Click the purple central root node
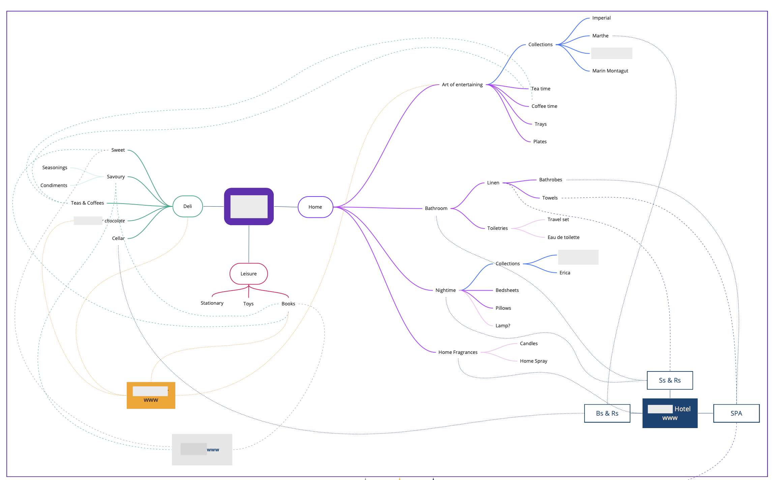 click(249, 206)
